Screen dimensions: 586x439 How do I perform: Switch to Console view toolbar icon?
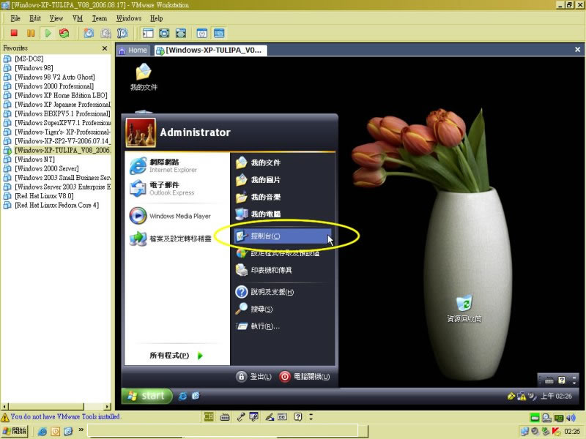coord(219,33)
